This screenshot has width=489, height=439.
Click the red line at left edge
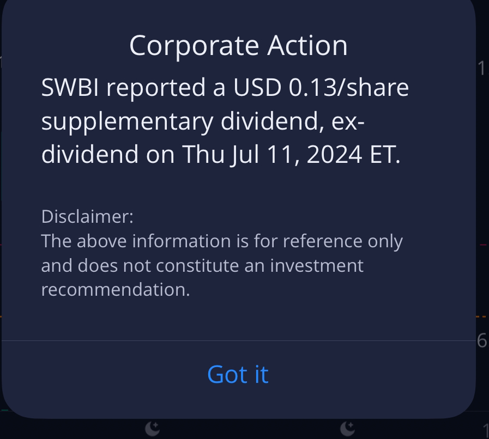(x=1, y=245)
